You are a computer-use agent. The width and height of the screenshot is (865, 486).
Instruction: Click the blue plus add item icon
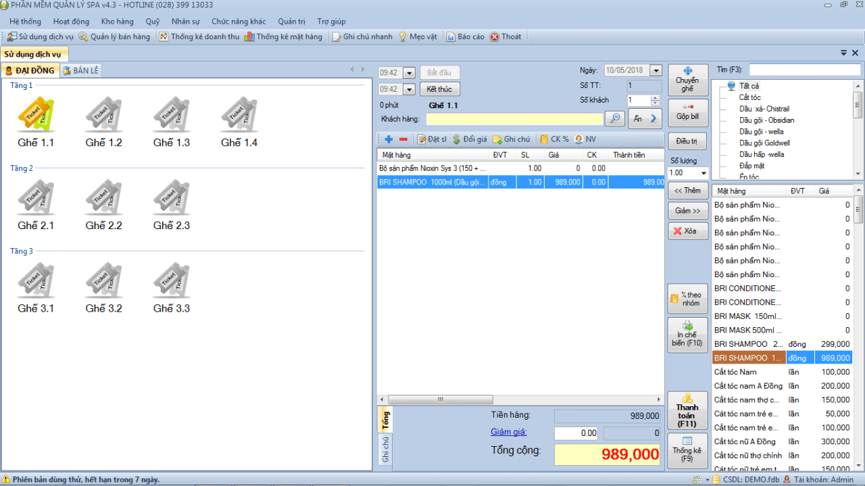coord(389,139)
